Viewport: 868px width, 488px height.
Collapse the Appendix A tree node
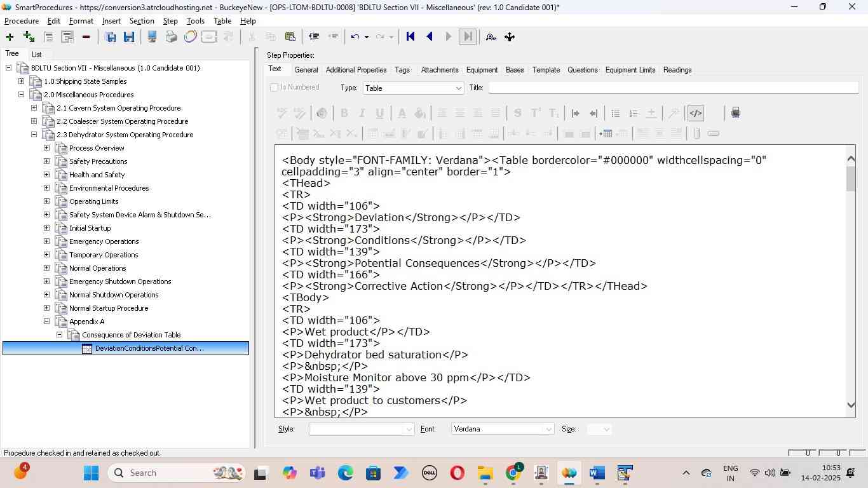[x=47, y=322]
